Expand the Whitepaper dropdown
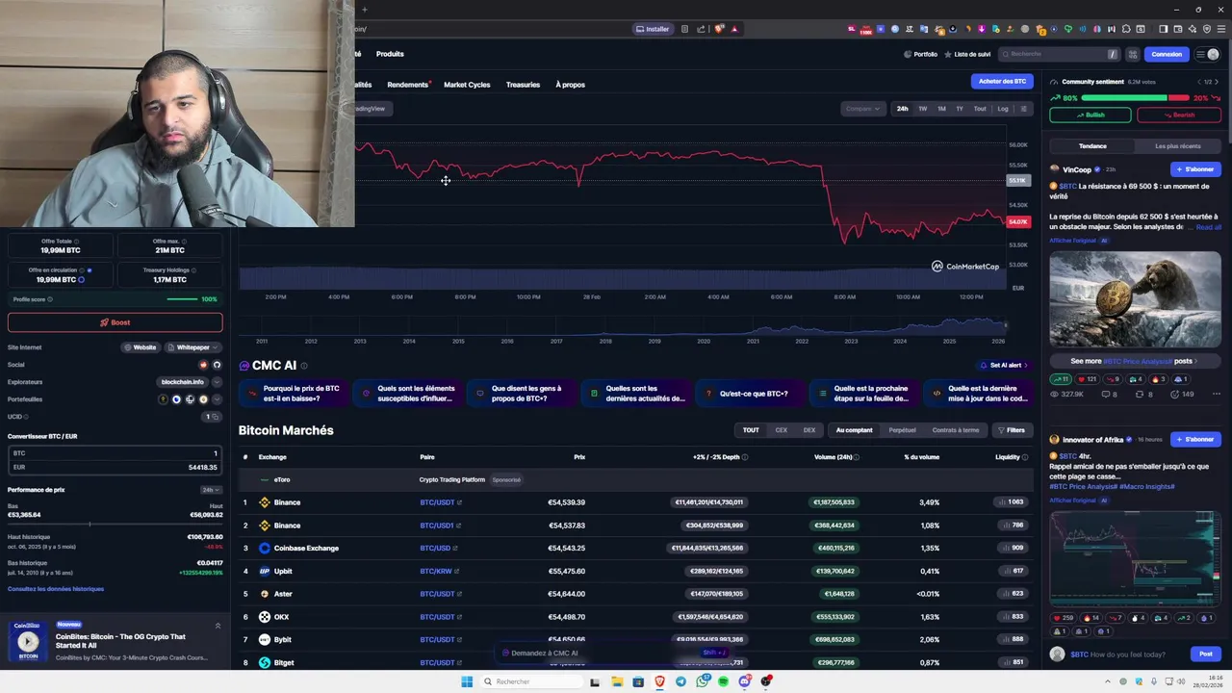Image resolution: width=1232 pixels, height=693 pixels. [x=193, y=347]
